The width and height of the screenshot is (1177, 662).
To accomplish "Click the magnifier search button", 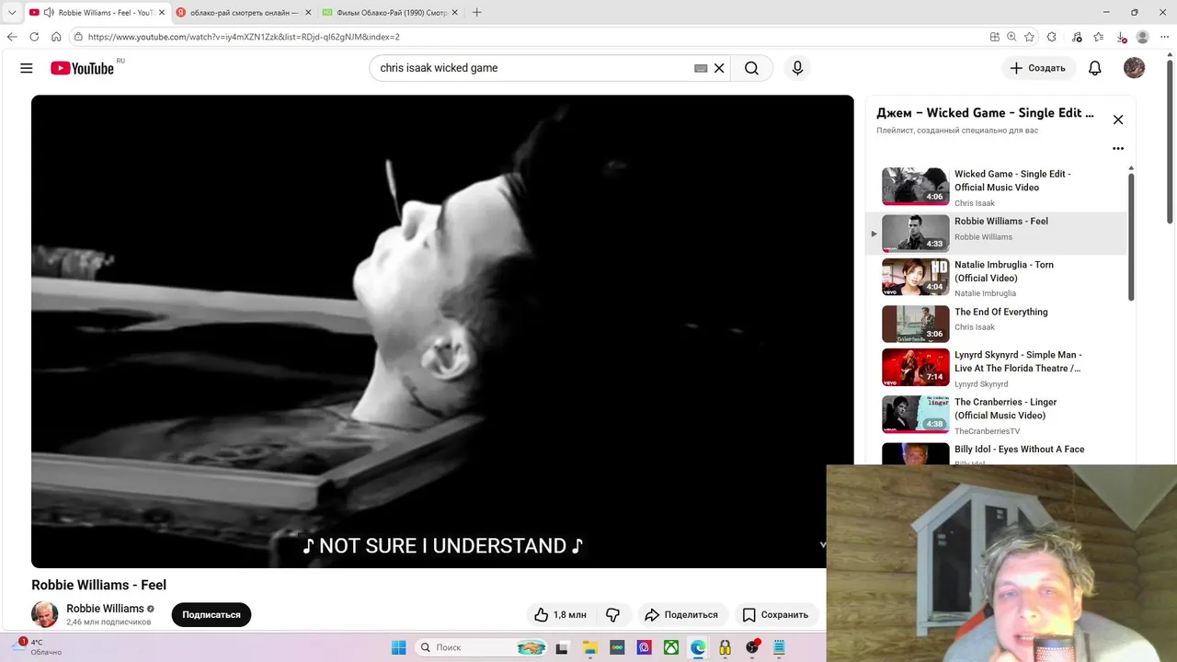I will (x=752, y=68).
